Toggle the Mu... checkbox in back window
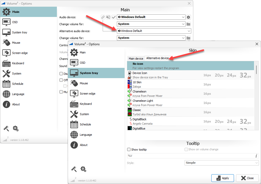This screenshot has height=184, width=261. tap(61, 92)
